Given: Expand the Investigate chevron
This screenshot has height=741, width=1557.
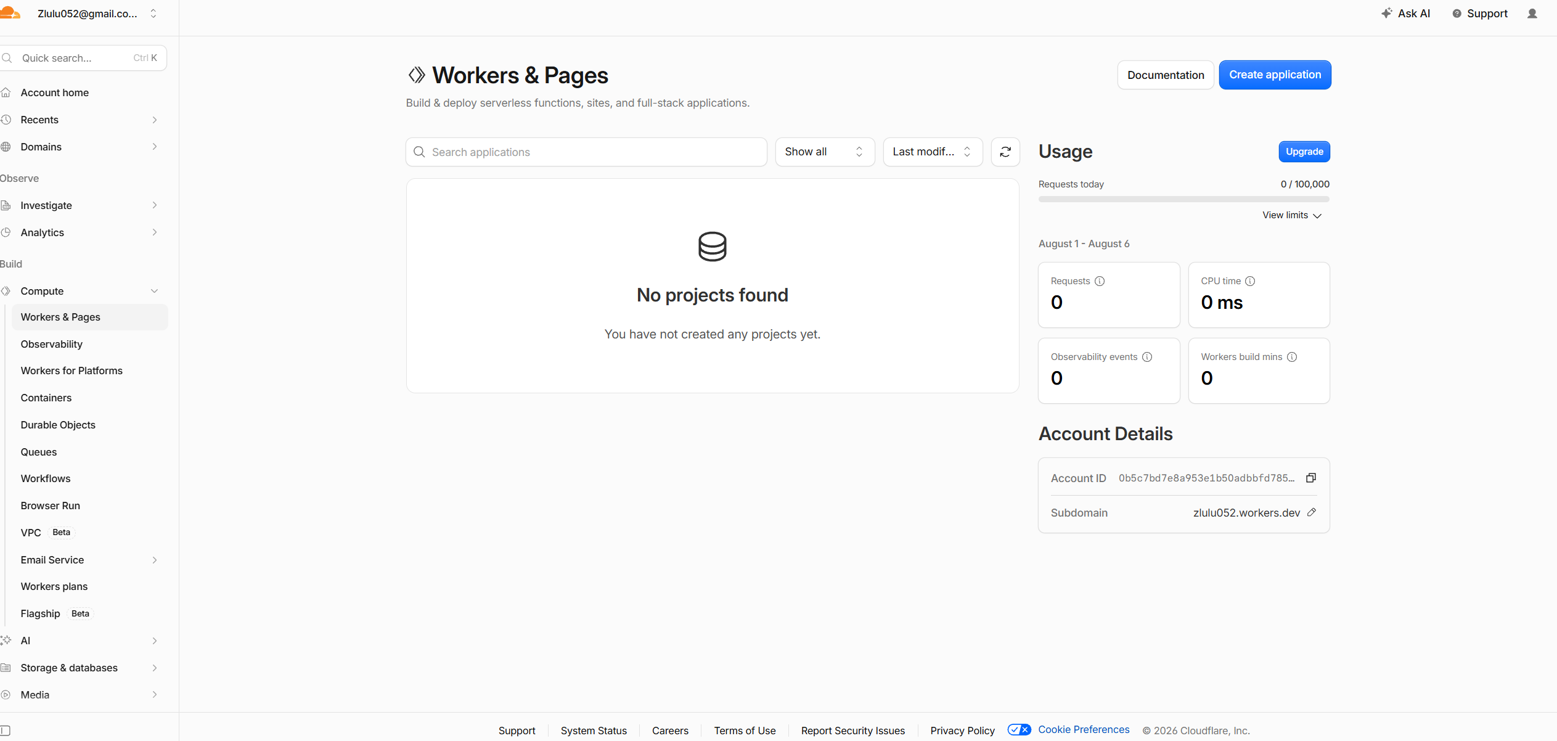Looking at the screenshot, I should tap(155, 205).
